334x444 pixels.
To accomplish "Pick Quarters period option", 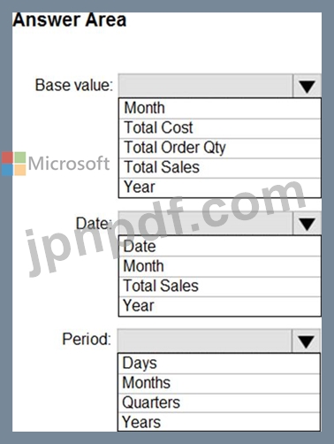I will pyautogui.click(x=219, y=402).
